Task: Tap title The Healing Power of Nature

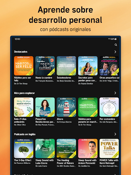Action: click(x=65, y=162)
